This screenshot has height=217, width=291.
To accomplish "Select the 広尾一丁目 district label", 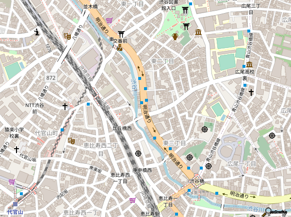I will tap(242, 164).
